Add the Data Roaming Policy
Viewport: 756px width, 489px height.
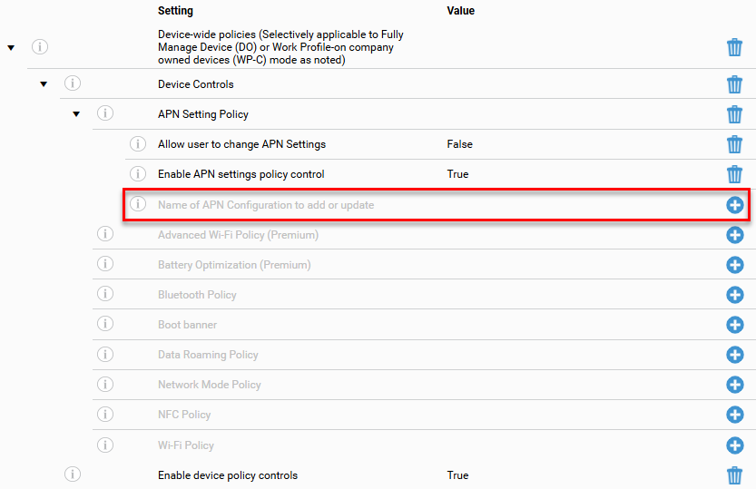[x=735, y=355]
